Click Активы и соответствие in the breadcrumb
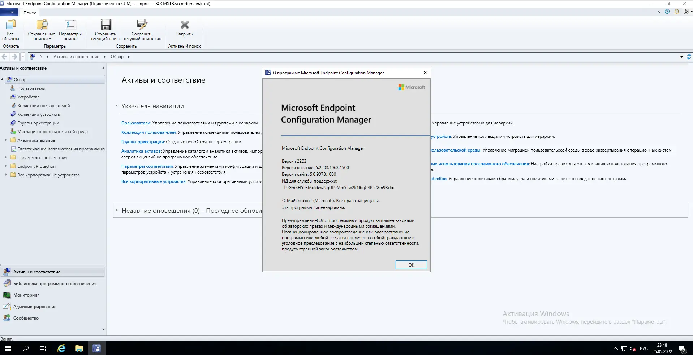The width and height of the screenshot is (693, 355). point(76,57)
